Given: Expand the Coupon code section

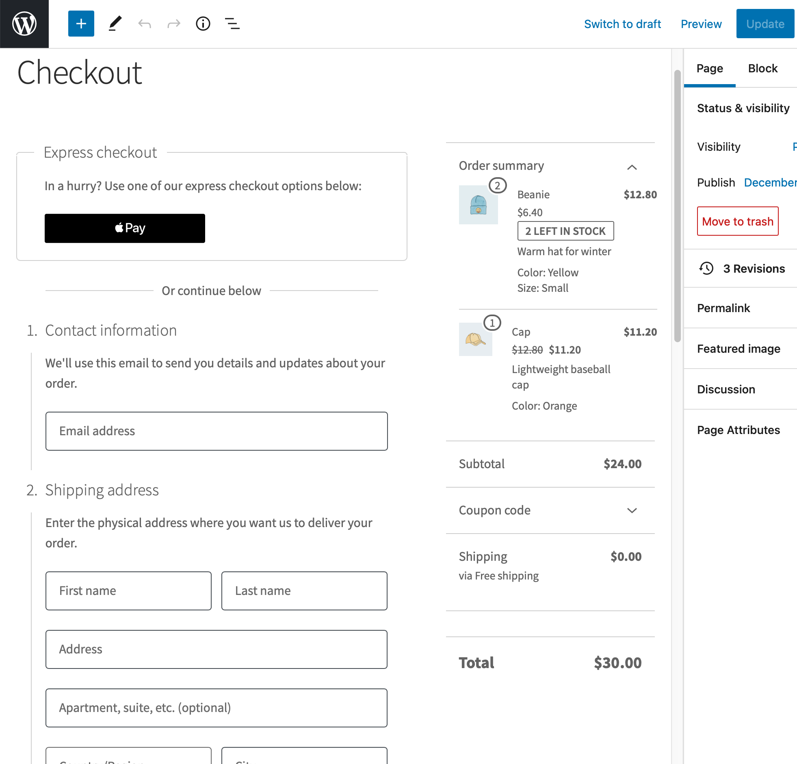Looking at the screenshot, I should pos(632,510).
